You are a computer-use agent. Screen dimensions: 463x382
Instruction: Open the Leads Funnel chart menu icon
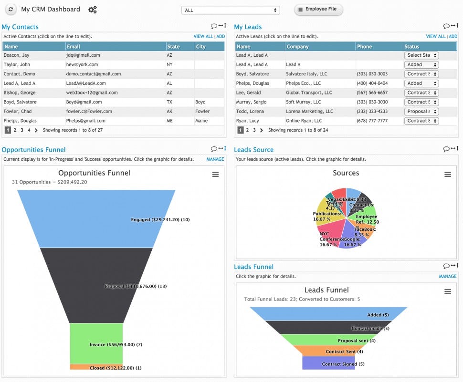[447, 290]
